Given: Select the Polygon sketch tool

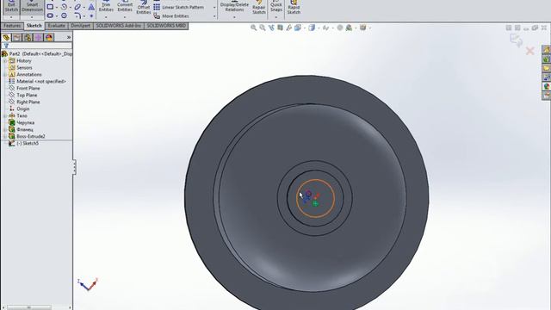Looking at the screenshot, I should (64, 15).
